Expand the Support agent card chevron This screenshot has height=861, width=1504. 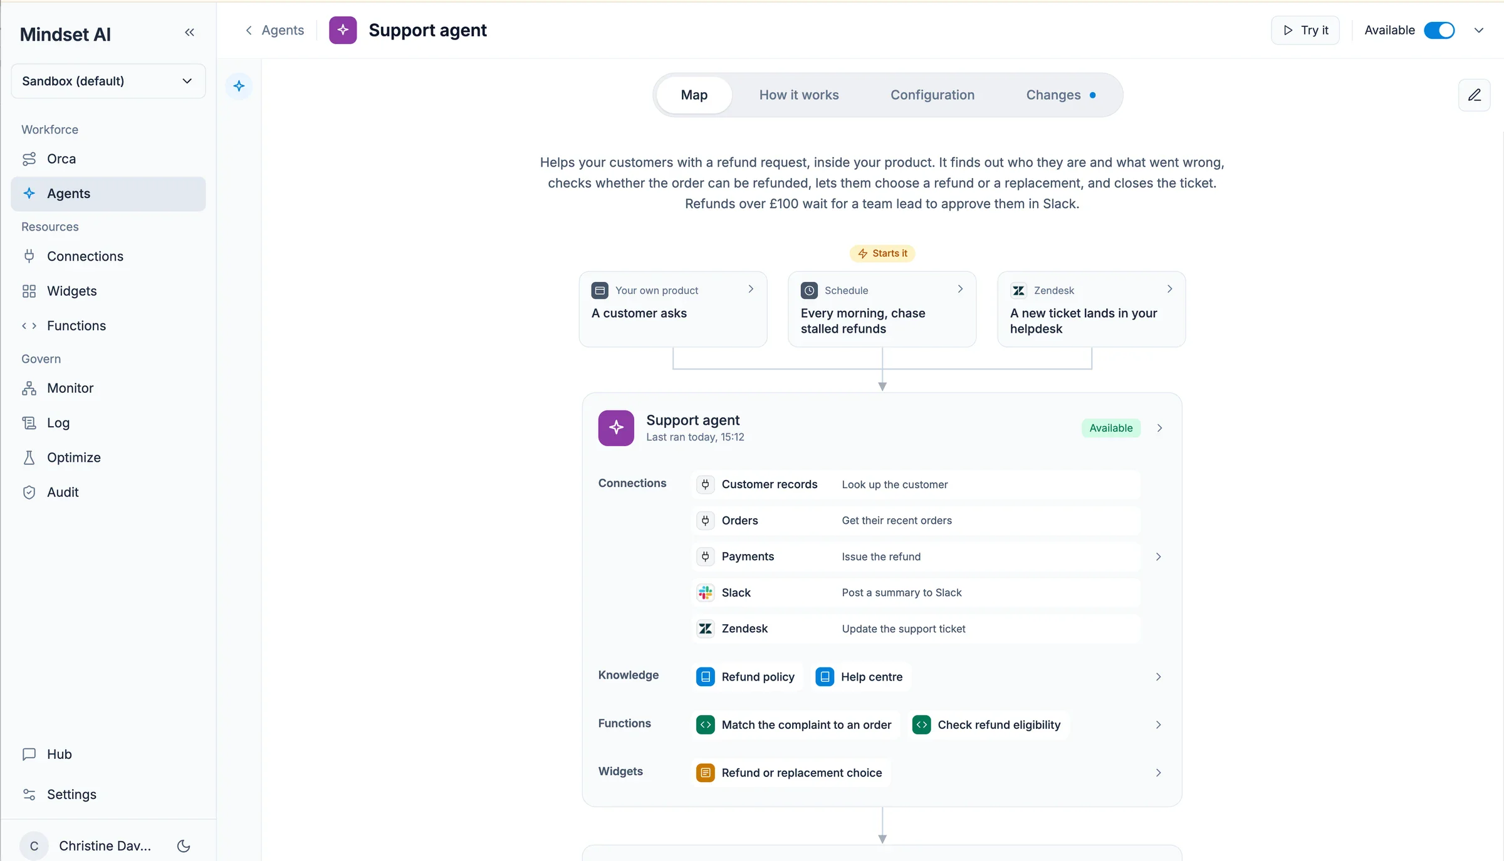(1159, 428)
